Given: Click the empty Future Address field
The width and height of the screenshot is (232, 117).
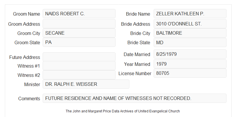Looking at the screenshot, I should point(79,57).
